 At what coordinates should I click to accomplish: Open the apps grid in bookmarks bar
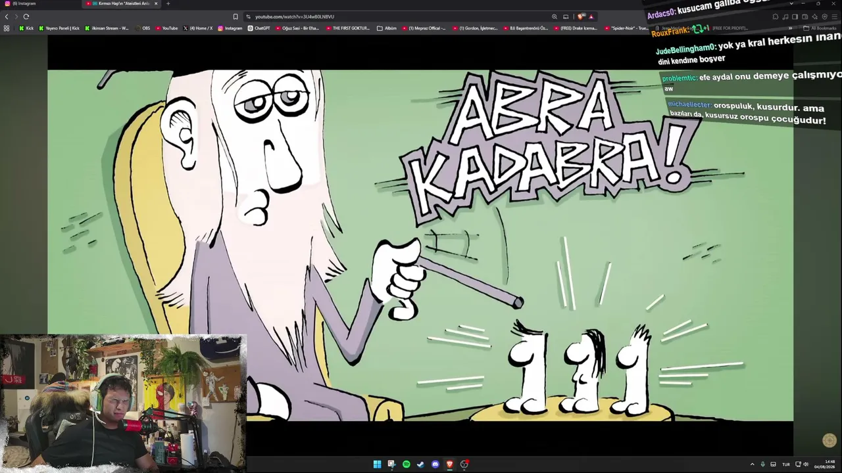[x=7, y=28]
